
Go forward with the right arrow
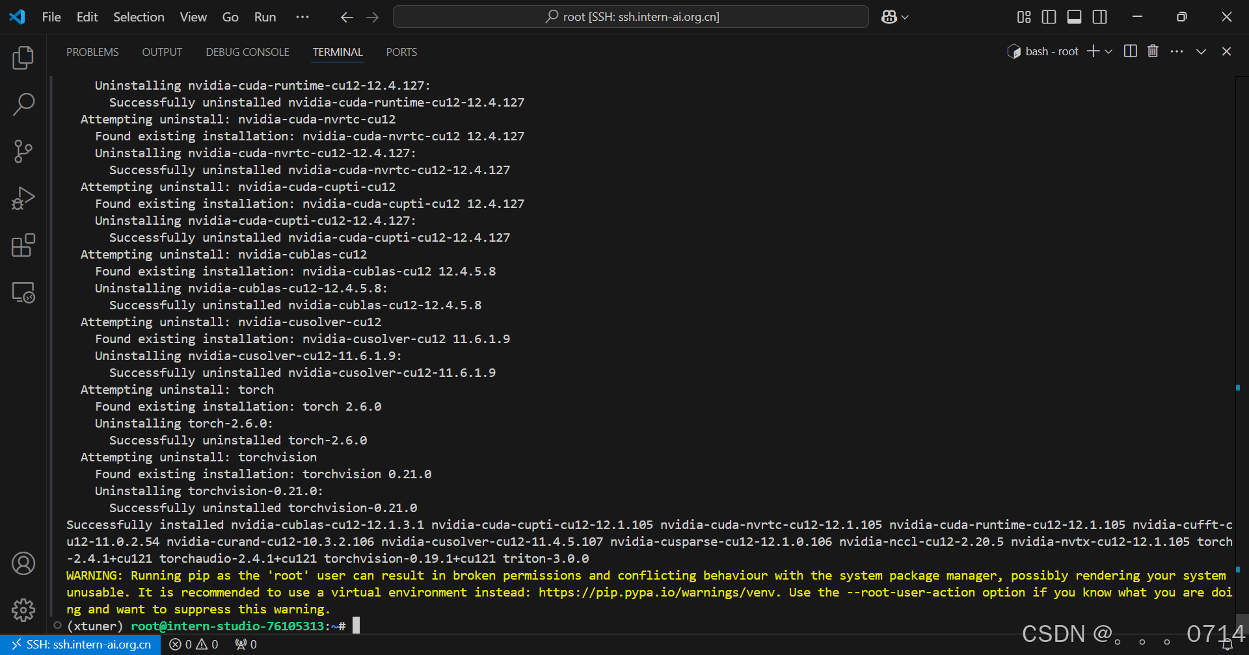(372, 17)
